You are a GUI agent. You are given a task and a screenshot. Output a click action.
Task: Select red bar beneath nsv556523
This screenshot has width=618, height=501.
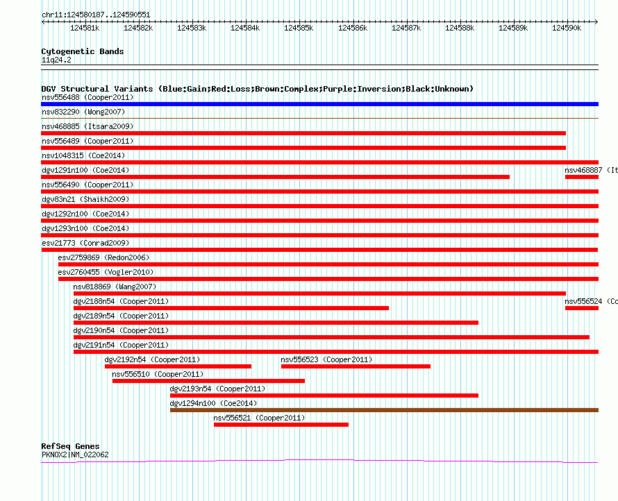click(356, 366)
